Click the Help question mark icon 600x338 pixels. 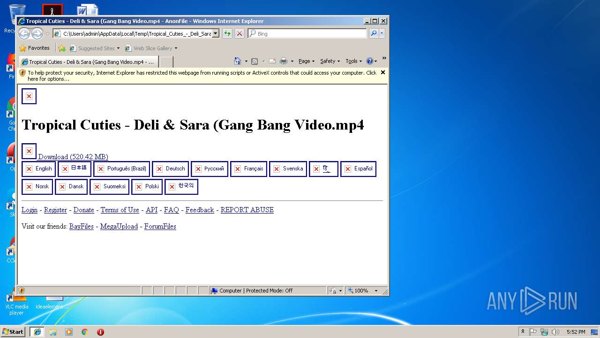tap(369, 61)
